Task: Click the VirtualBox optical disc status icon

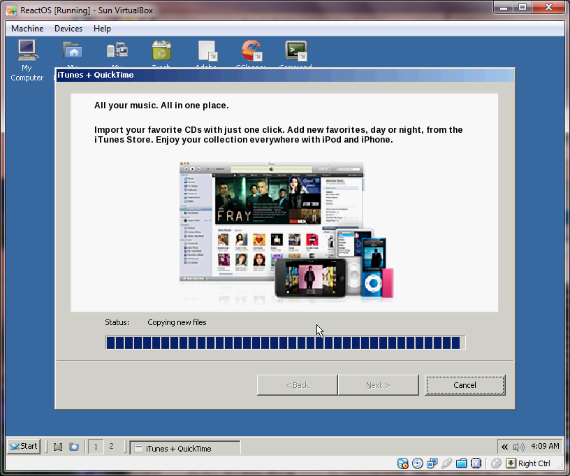Action: [418, 463]
